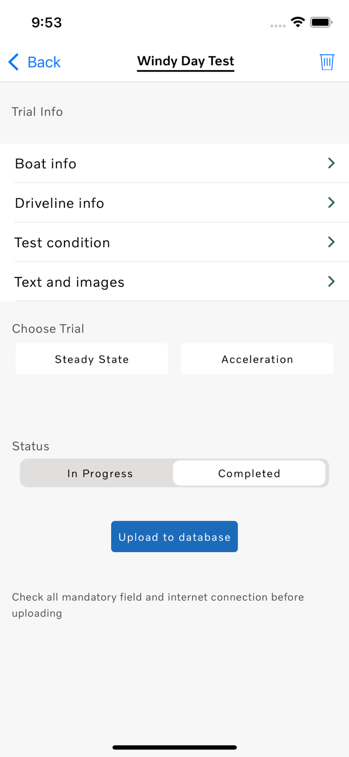The width and height of the screenshot is (349, 757).
Task: Open the Text and images chevron
Action: pos(331,281)
